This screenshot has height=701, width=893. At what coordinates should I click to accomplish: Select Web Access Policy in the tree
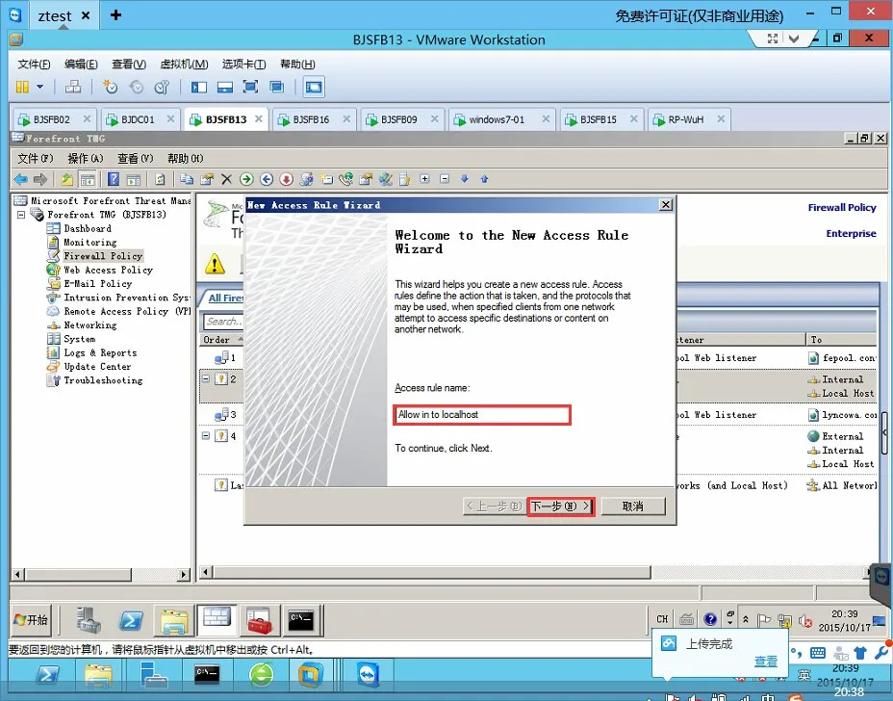(x=108, y=271)
